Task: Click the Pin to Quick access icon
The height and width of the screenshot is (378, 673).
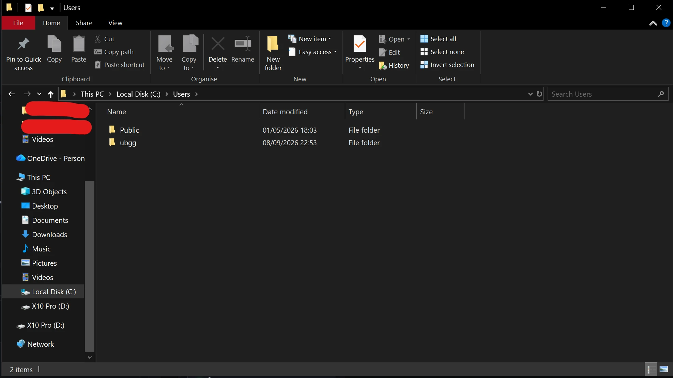Action: pos(24,44)
